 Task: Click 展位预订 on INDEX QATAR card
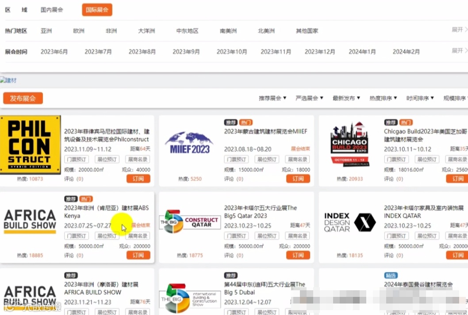(x=427, y=236)
